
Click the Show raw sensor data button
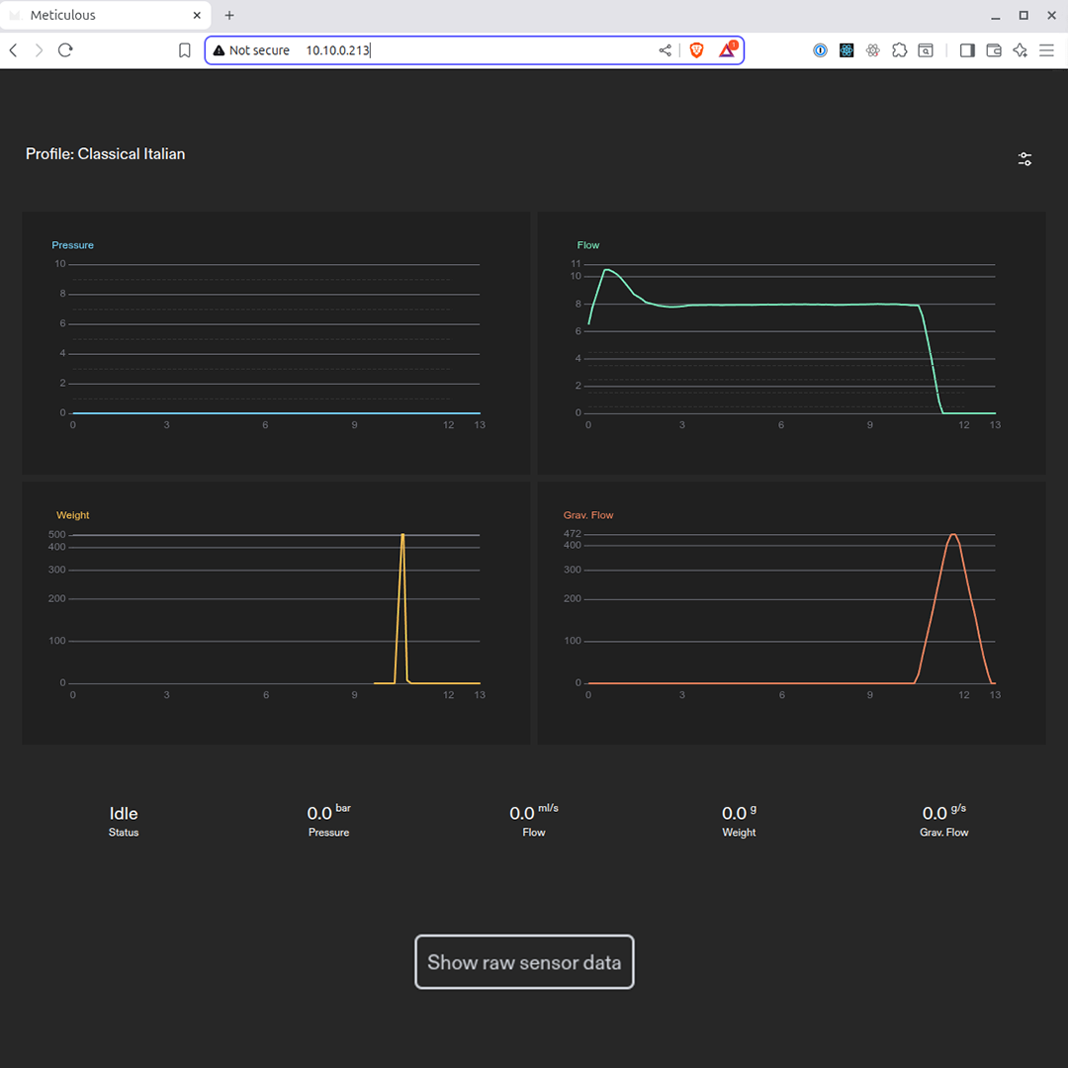tap(524, 962)
